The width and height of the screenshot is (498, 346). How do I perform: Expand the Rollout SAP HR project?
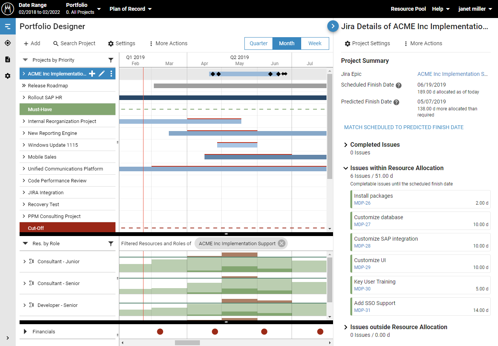point(24,97)
